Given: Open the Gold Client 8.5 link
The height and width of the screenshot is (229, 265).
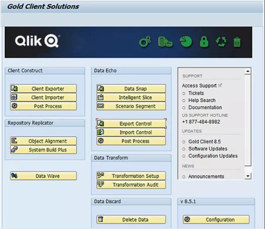Looking at the screenshot, I should (205, 141).
